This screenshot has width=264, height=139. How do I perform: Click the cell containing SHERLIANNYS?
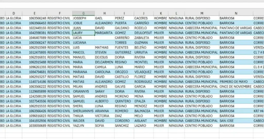84,111
